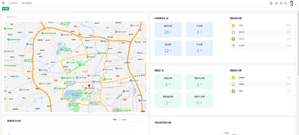Image resolution: width=299 pixels, height=135 pixels.
Task: Click the cloud download icon
Action: [276, 3]
